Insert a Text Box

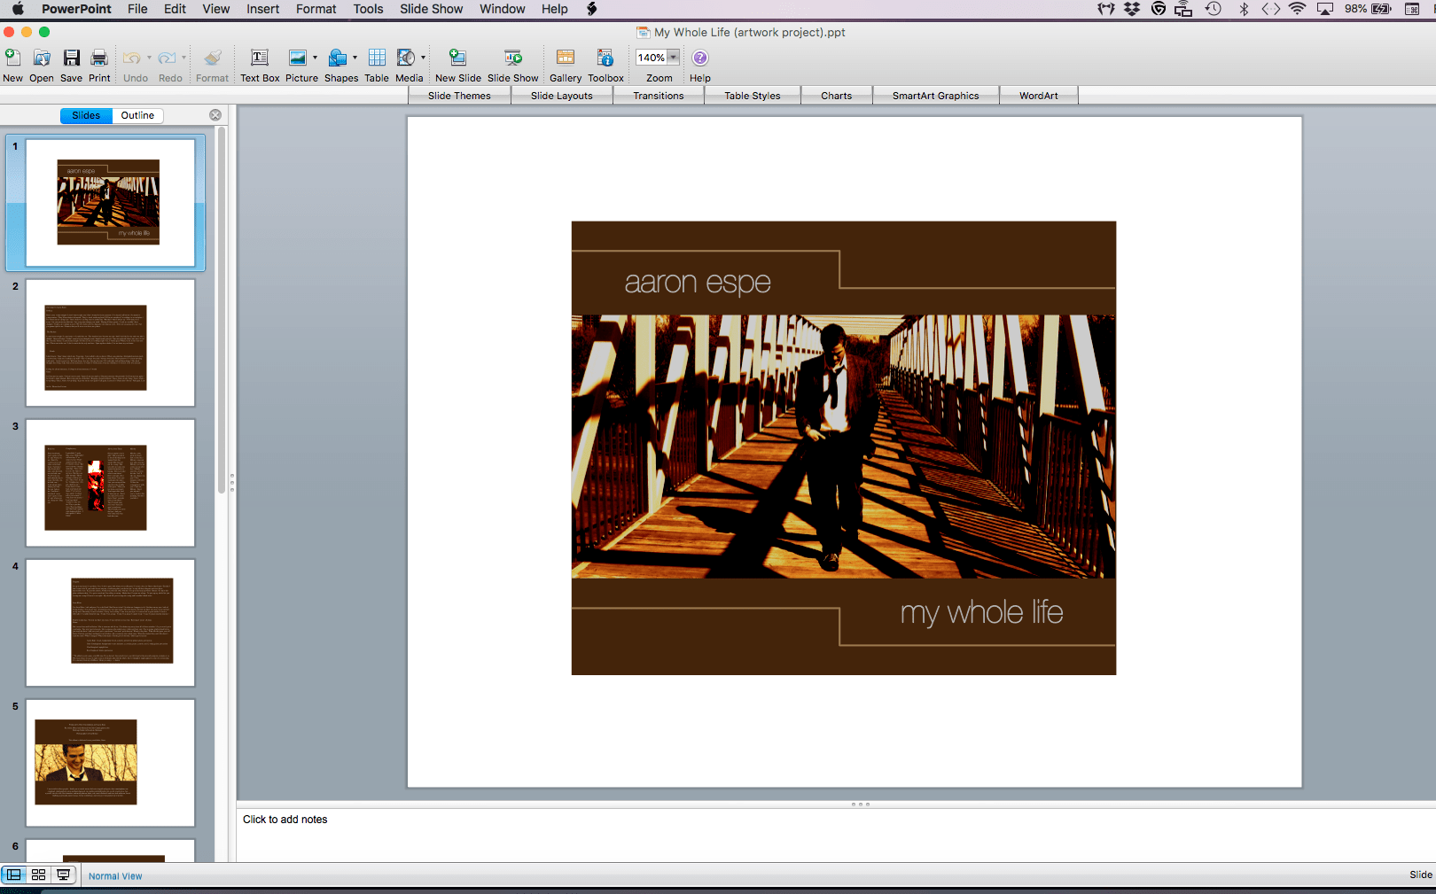(260, 58)
